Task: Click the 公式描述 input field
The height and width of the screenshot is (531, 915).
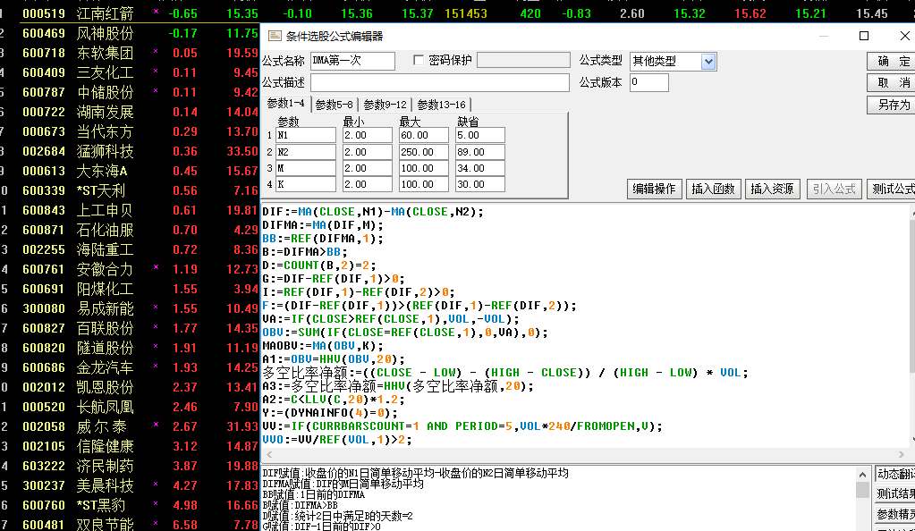Action: click(x=440, y=82)
